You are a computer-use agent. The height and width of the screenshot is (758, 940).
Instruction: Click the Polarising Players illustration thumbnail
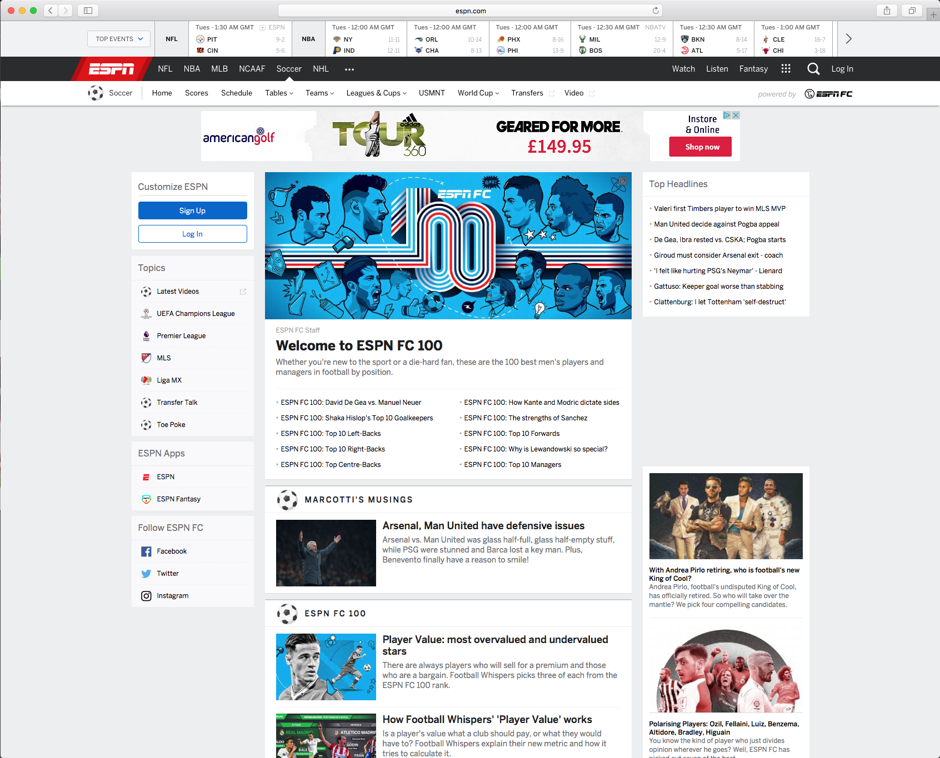(x=726, y=671)
